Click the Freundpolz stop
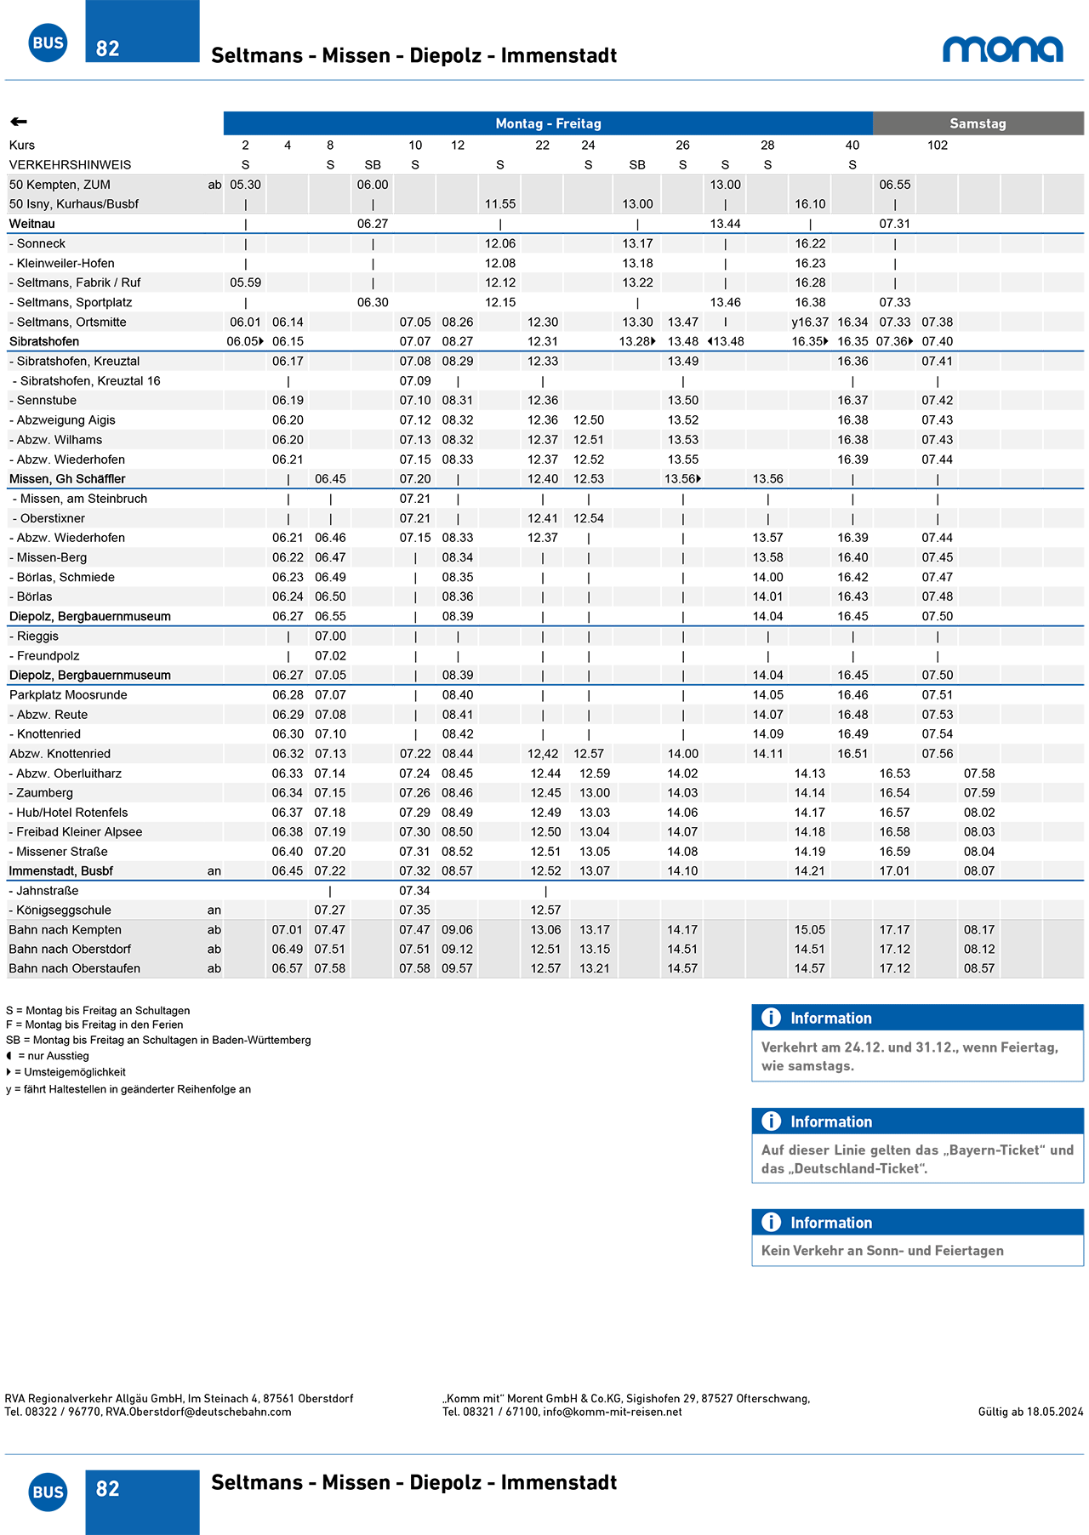 pos(44,655)
